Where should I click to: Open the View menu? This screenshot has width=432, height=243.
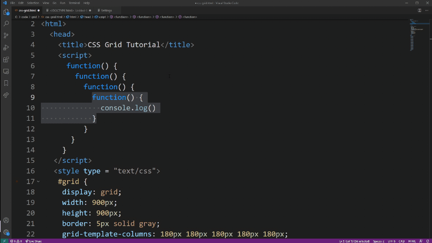coord(46,3)
